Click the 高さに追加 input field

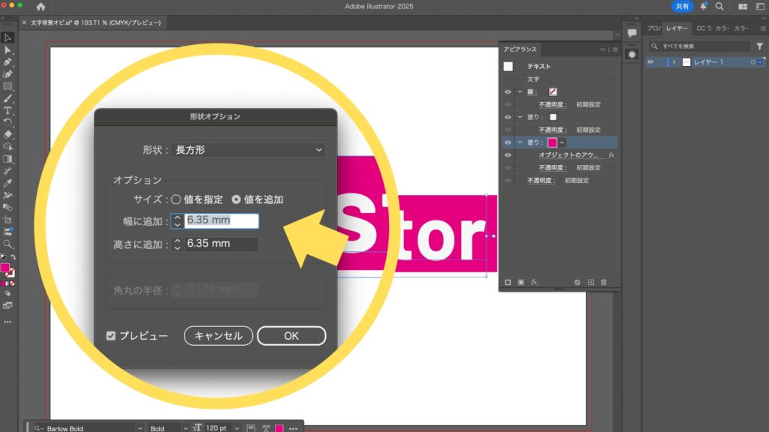point(221,244)
